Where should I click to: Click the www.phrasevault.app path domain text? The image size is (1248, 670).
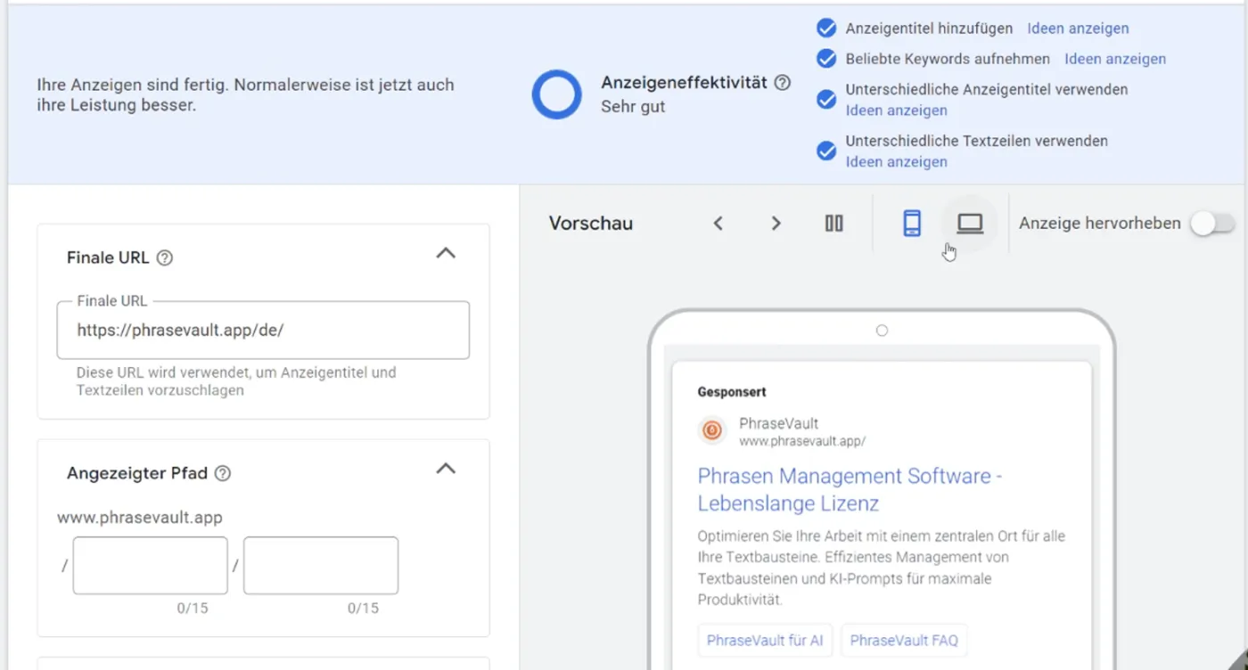click(x=140, y=518)
